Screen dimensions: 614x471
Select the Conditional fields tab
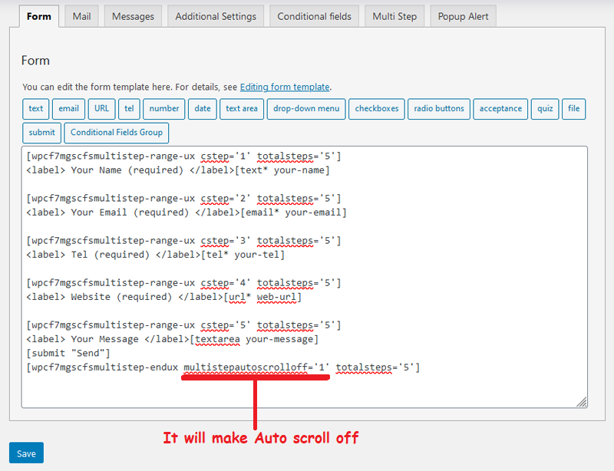[x=314, y=16]
